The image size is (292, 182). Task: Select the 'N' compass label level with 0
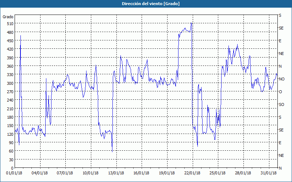[280, 168]
